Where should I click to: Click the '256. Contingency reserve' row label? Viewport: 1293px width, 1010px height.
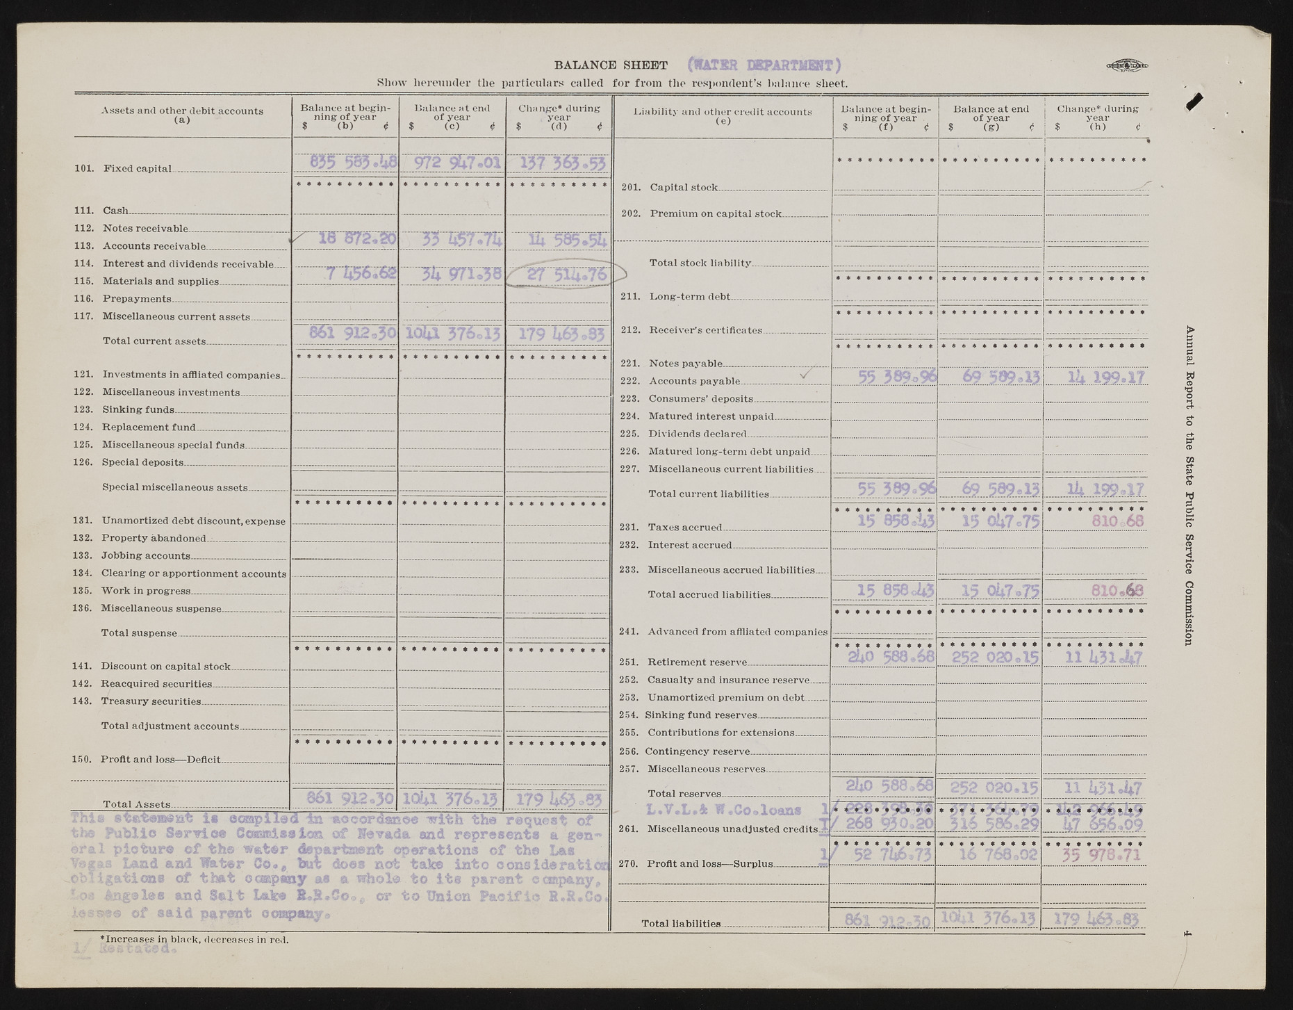(x=684, y=751)
